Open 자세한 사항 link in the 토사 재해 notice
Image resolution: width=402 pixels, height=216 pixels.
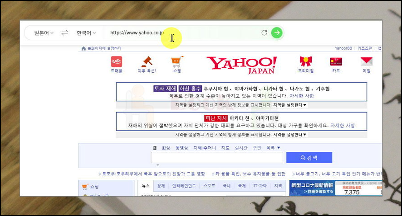click(301, 96)
